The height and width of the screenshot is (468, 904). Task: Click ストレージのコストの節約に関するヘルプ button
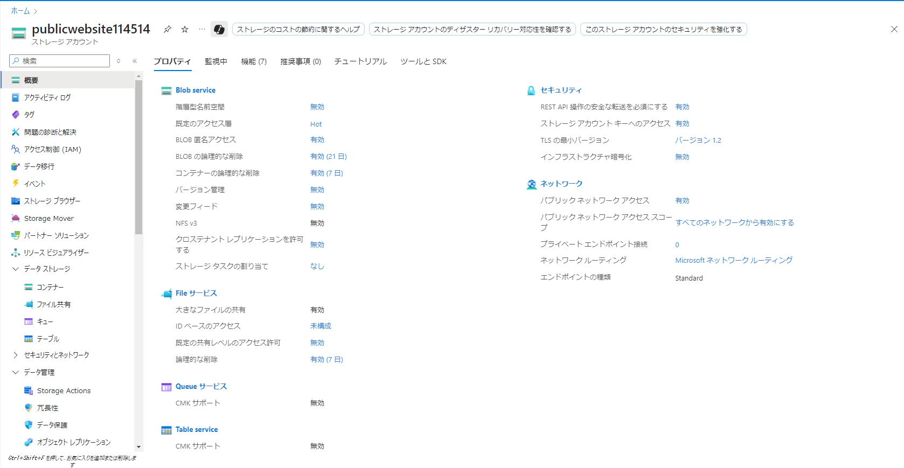(298, 29)
